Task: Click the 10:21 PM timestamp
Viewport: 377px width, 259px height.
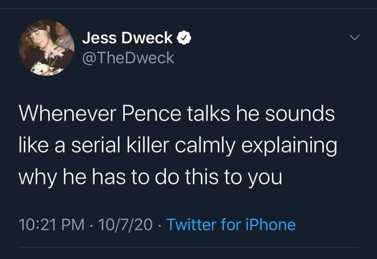Action: click(x=52, y=225)
